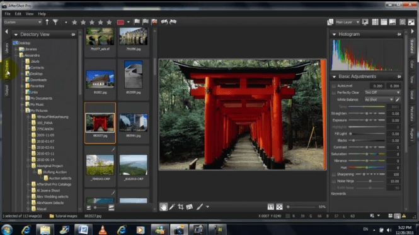Rotate image left with toolbar icon
Screen dimensions: 419x235
[x=164, y=22]
